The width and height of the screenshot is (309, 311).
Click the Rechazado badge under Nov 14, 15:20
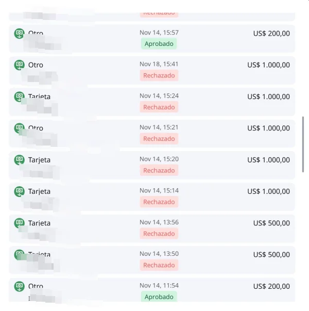tap(159, 170)
